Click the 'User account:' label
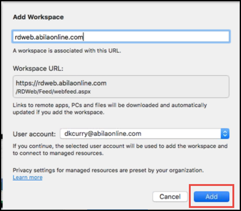Image resolution: width=241 pixels, height=211 pixels. pyautogui.click(x=34, y=134)
